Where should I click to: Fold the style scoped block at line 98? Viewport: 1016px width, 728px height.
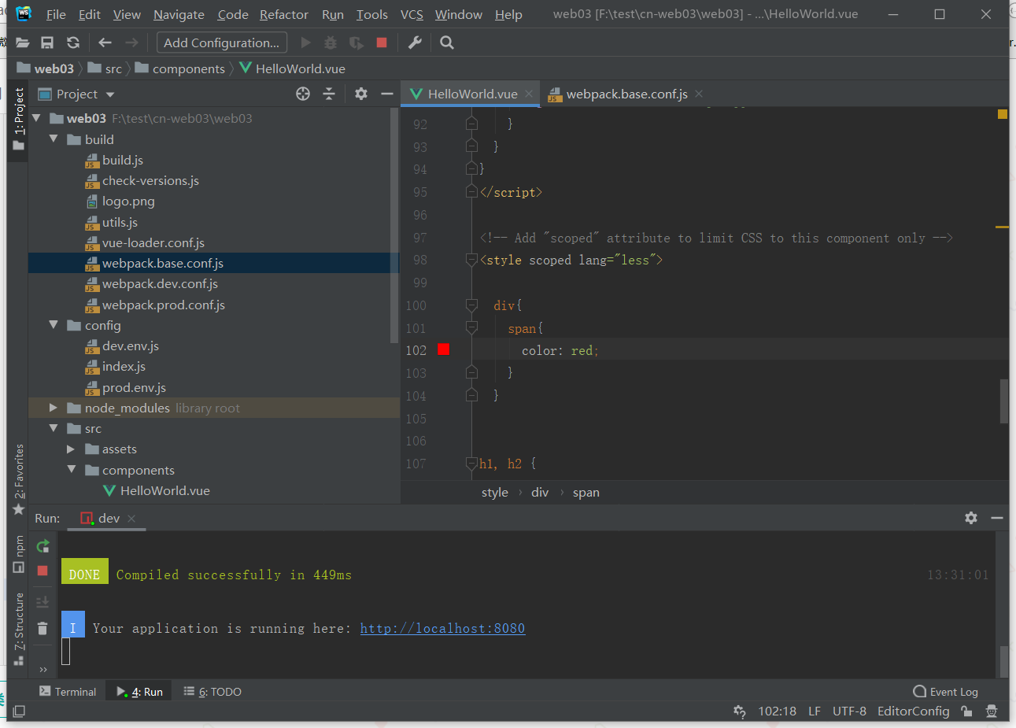(471, 260)
